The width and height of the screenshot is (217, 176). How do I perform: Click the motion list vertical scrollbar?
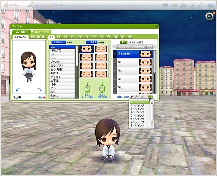pyautogui.click(x=77, y=72)
